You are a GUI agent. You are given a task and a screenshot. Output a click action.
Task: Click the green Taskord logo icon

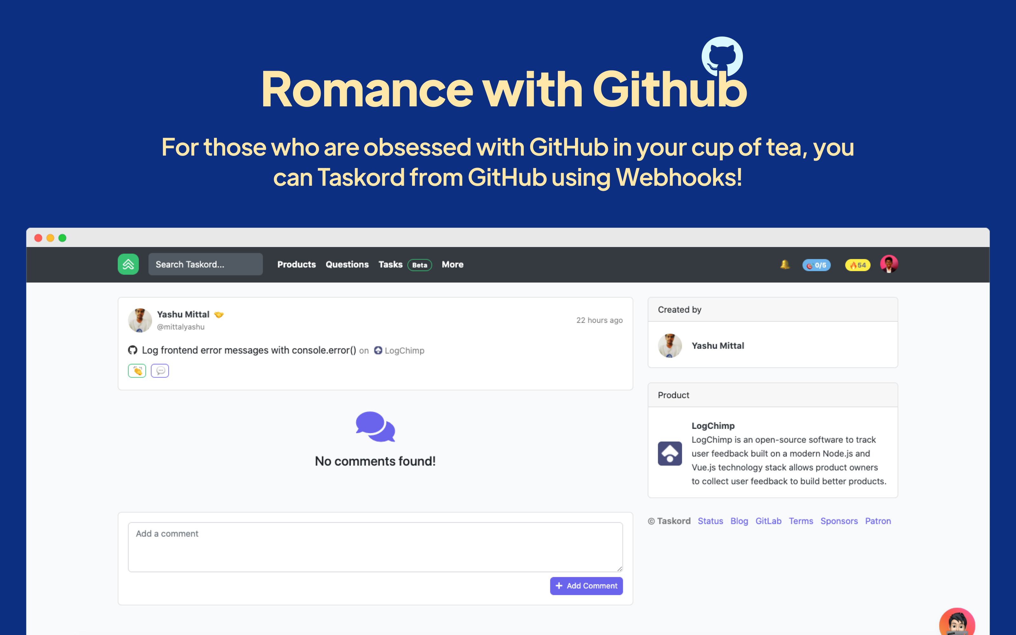coord(128,264)
